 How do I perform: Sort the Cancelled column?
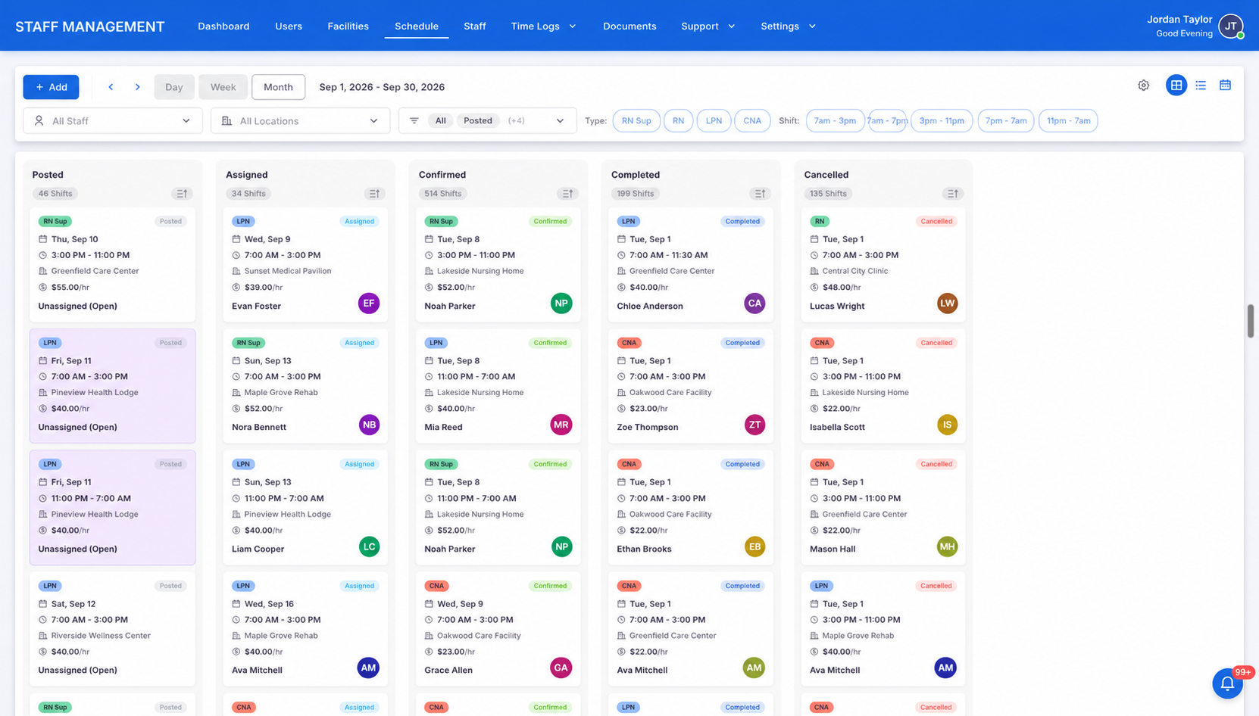point(952,194)
